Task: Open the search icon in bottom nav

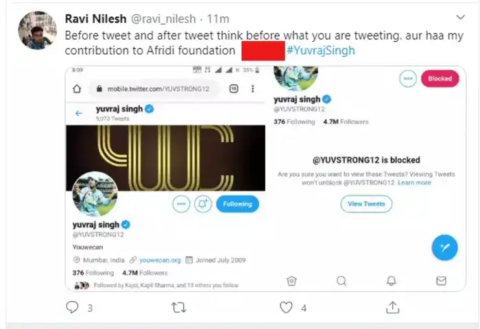Action: [341, 280]
